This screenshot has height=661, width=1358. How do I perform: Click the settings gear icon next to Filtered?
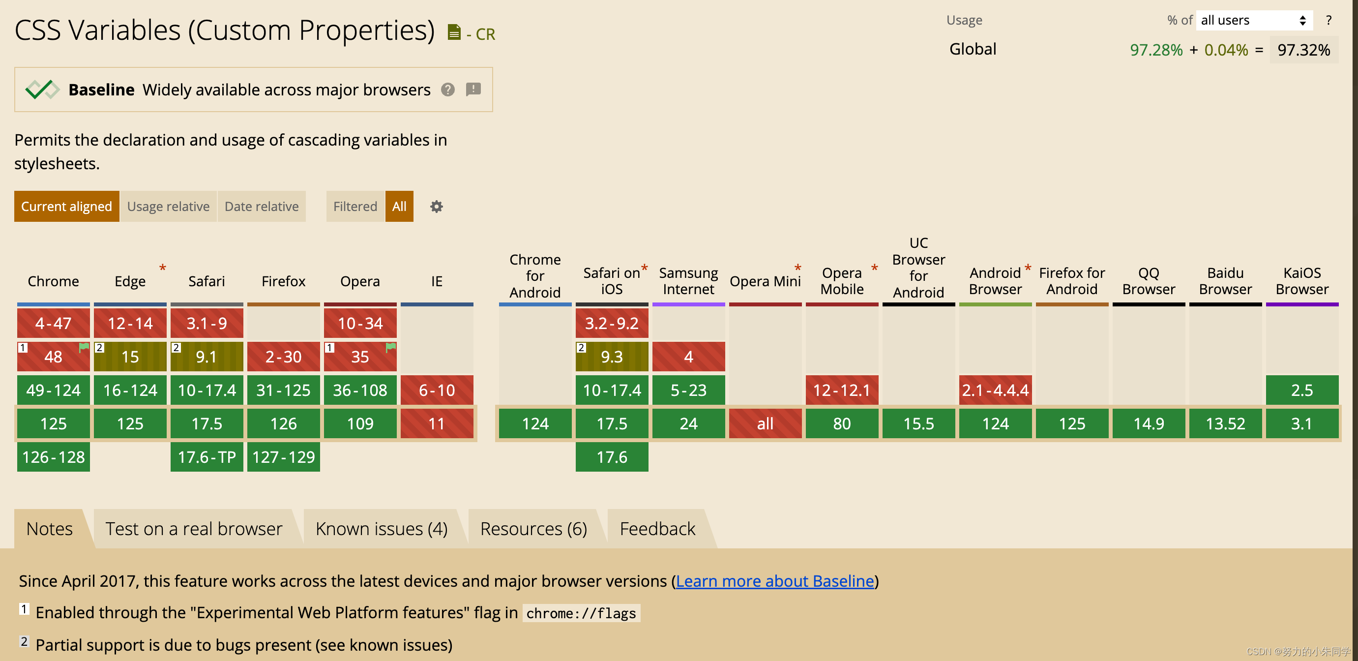point(436,206)
